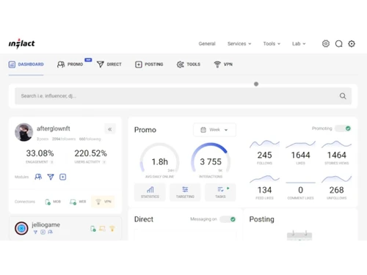
Task: Select the MOB connection
Action: [53, 202]
